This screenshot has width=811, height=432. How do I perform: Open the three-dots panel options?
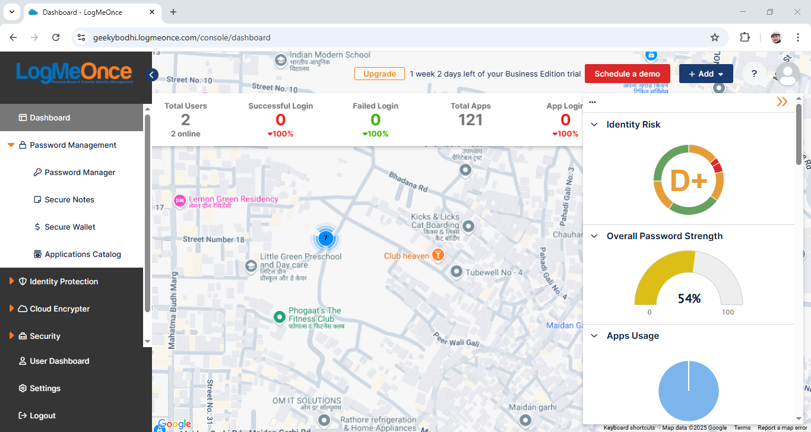tap(593, 102)
